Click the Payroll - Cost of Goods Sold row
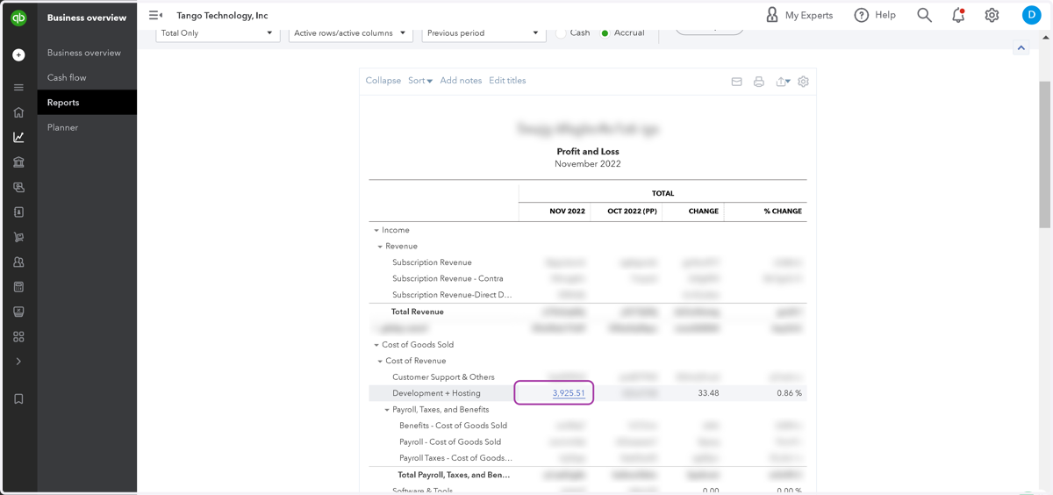The image size is (1053, 495). (450, 442)
